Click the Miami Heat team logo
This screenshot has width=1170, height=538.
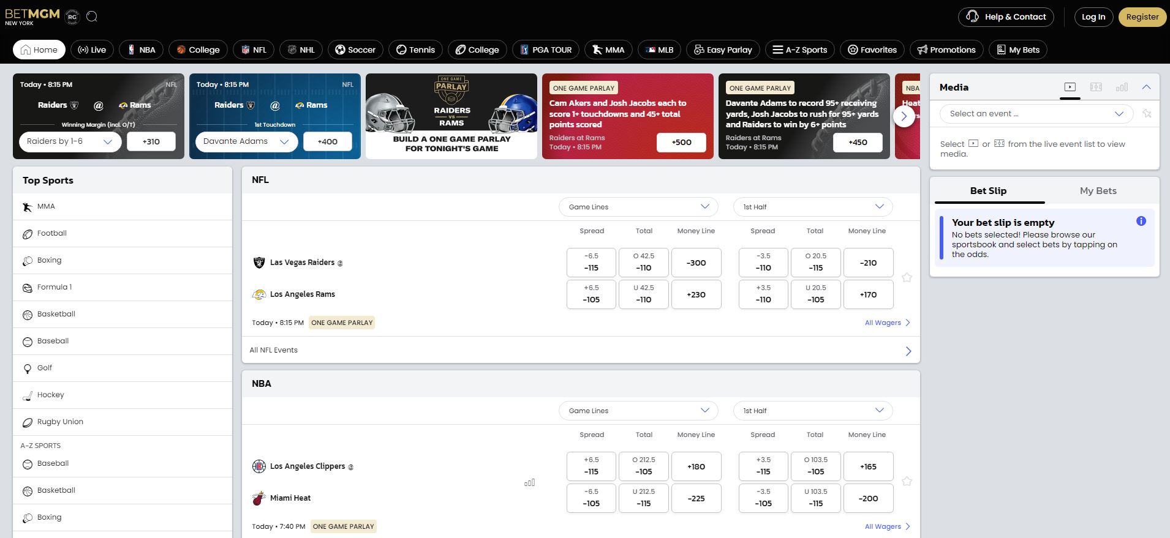[x=259, y=498]
